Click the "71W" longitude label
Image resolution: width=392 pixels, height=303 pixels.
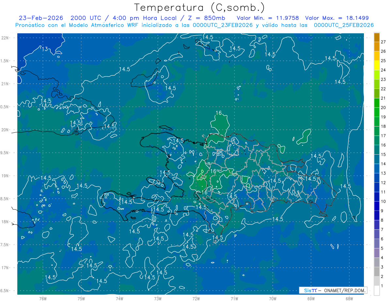pyautogui.click(x=234, y=298)
